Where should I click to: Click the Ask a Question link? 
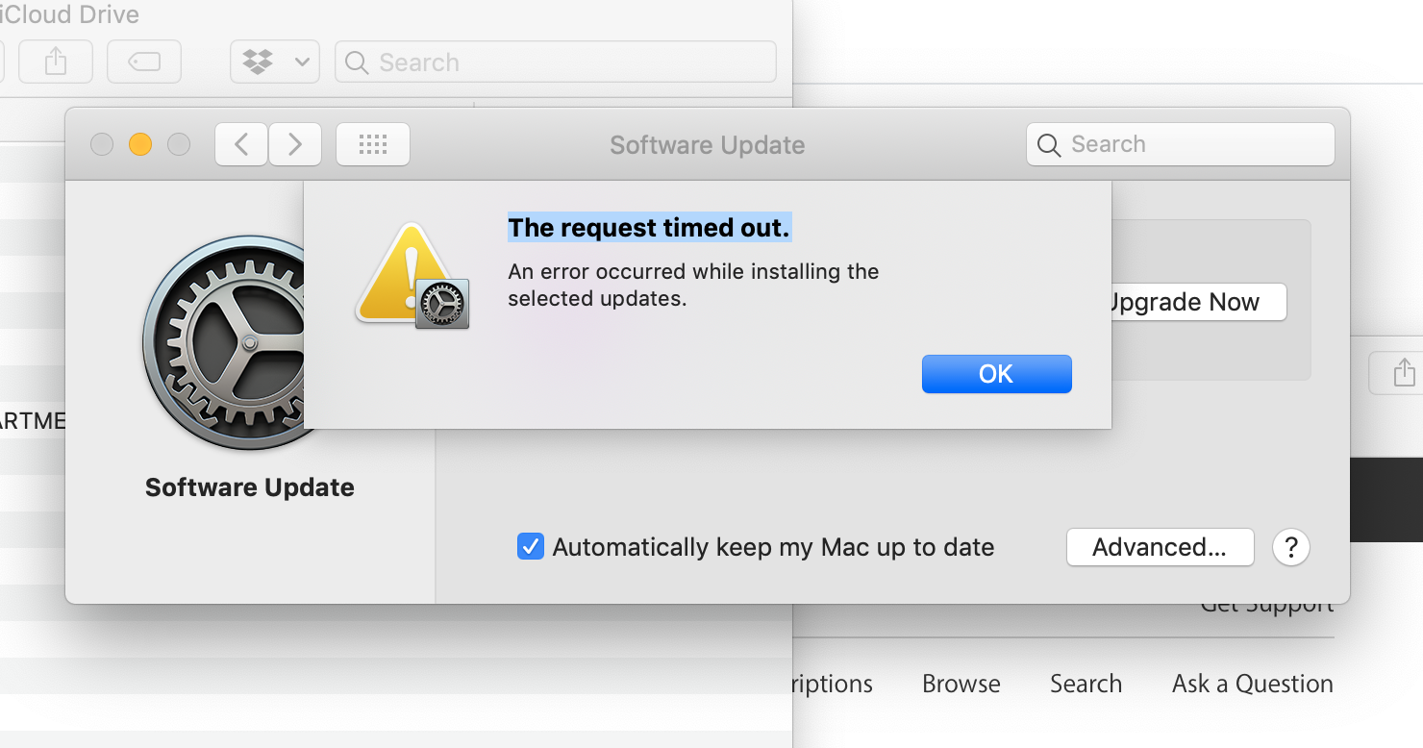[1252, 684]
